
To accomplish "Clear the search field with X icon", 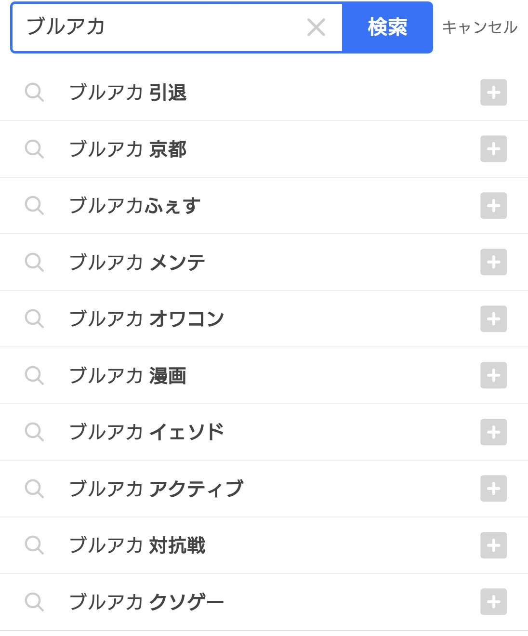I will [316, 27].
